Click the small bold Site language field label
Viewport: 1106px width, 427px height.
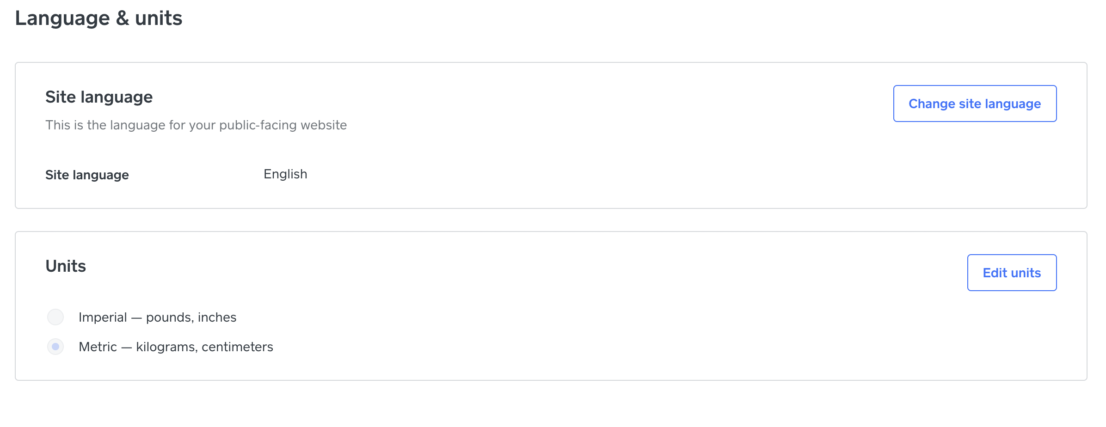click(x=87, y=175)
